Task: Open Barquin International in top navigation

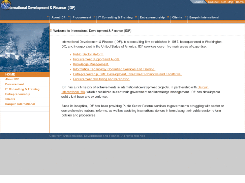Action: tap(204, 17)
